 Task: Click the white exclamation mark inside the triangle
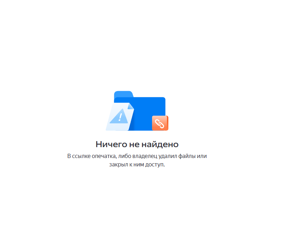(120, 117)
